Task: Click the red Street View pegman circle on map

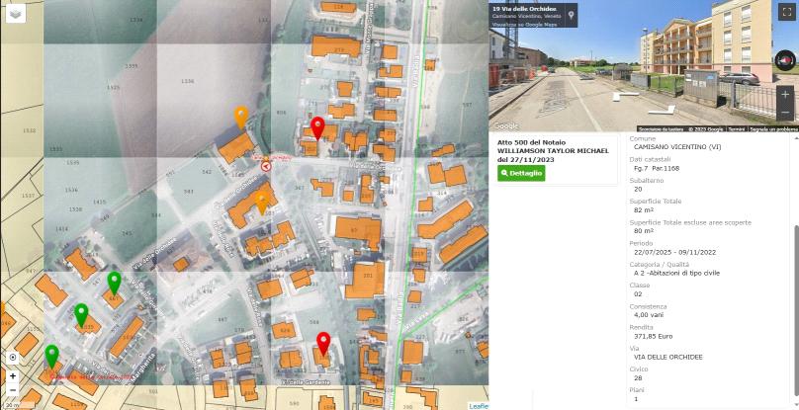Action: (266, 166)
